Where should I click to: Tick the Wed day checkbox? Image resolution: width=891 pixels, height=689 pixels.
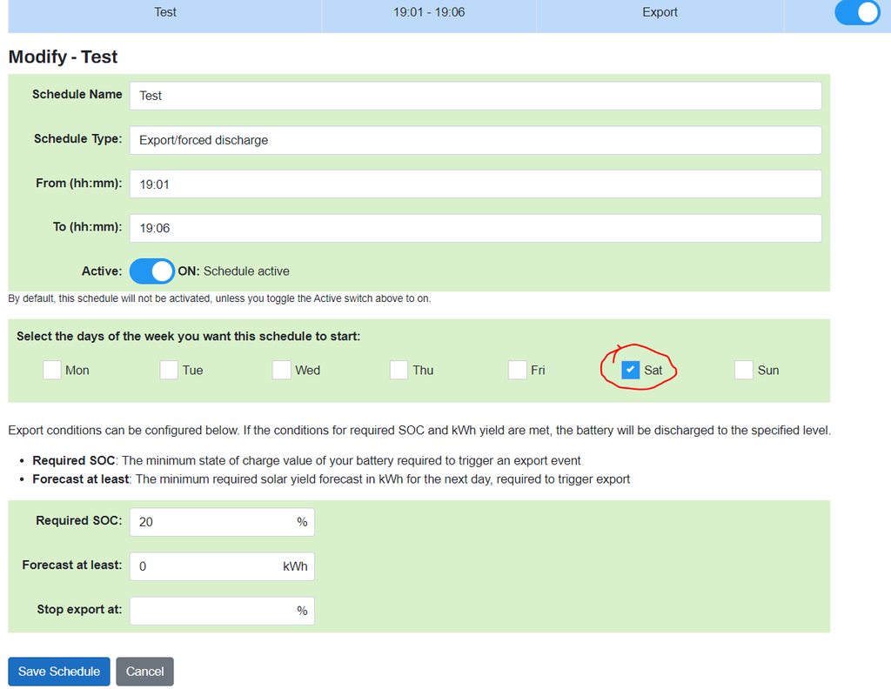281,370
